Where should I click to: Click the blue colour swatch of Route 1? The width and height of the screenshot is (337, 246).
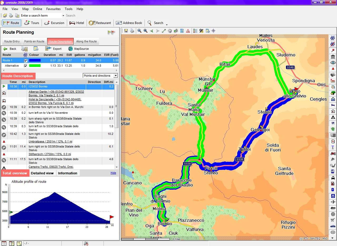(x=35, y=61)
